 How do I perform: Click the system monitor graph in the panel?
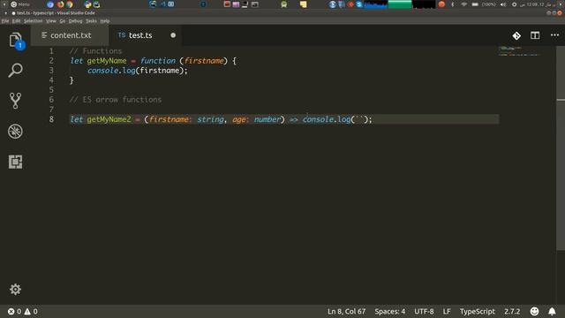click(x=399, y=4)
